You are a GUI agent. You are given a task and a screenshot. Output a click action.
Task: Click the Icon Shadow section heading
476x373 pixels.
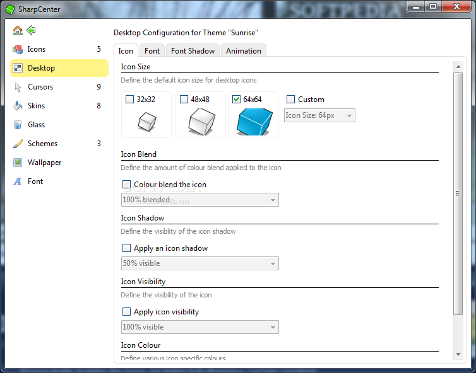(x=143, y=218)
